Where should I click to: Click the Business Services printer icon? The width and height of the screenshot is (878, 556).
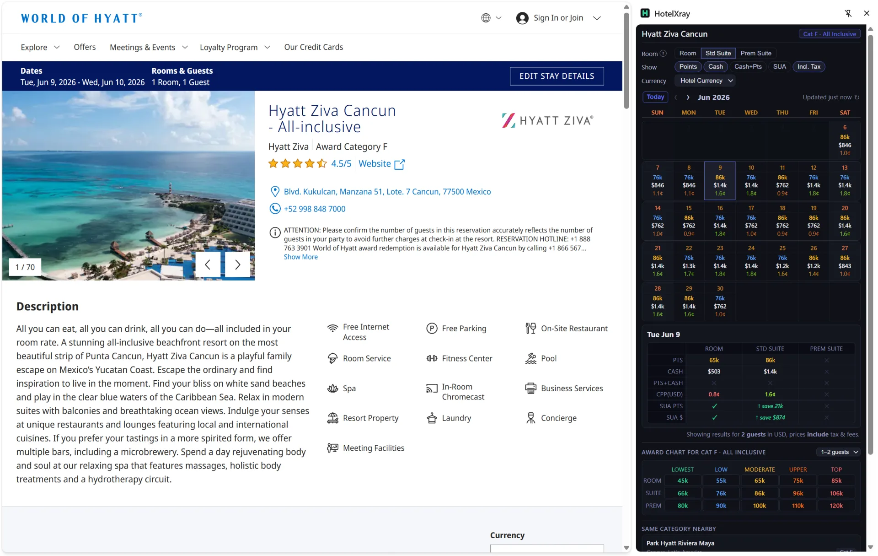530,389
